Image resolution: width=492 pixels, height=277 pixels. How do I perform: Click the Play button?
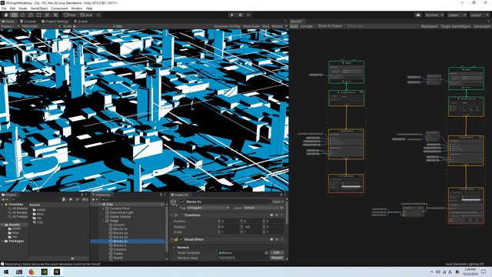pos(232,15)
